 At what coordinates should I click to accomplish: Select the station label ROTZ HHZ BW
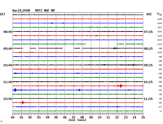coord(45,11)
